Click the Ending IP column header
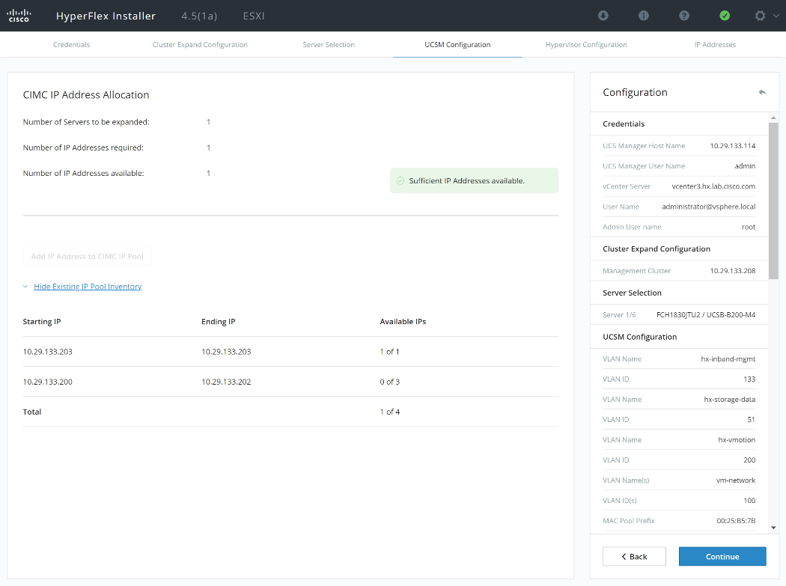Viewport: 786px width, 586px height. [x=218, y=321]
